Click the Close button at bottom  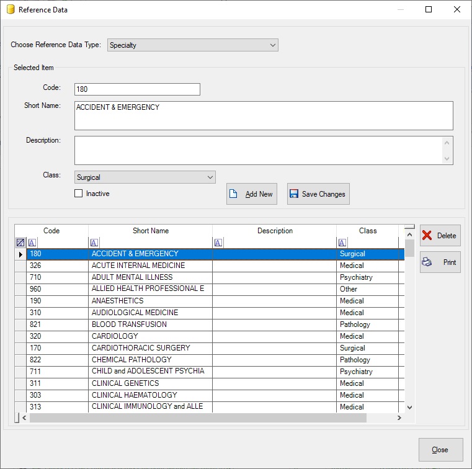pos(441,450)
